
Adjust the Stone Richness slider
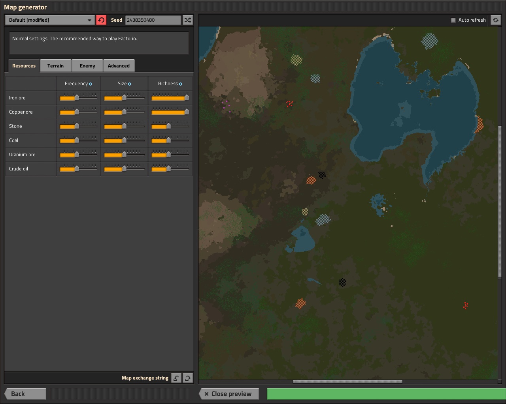(170, 126)
